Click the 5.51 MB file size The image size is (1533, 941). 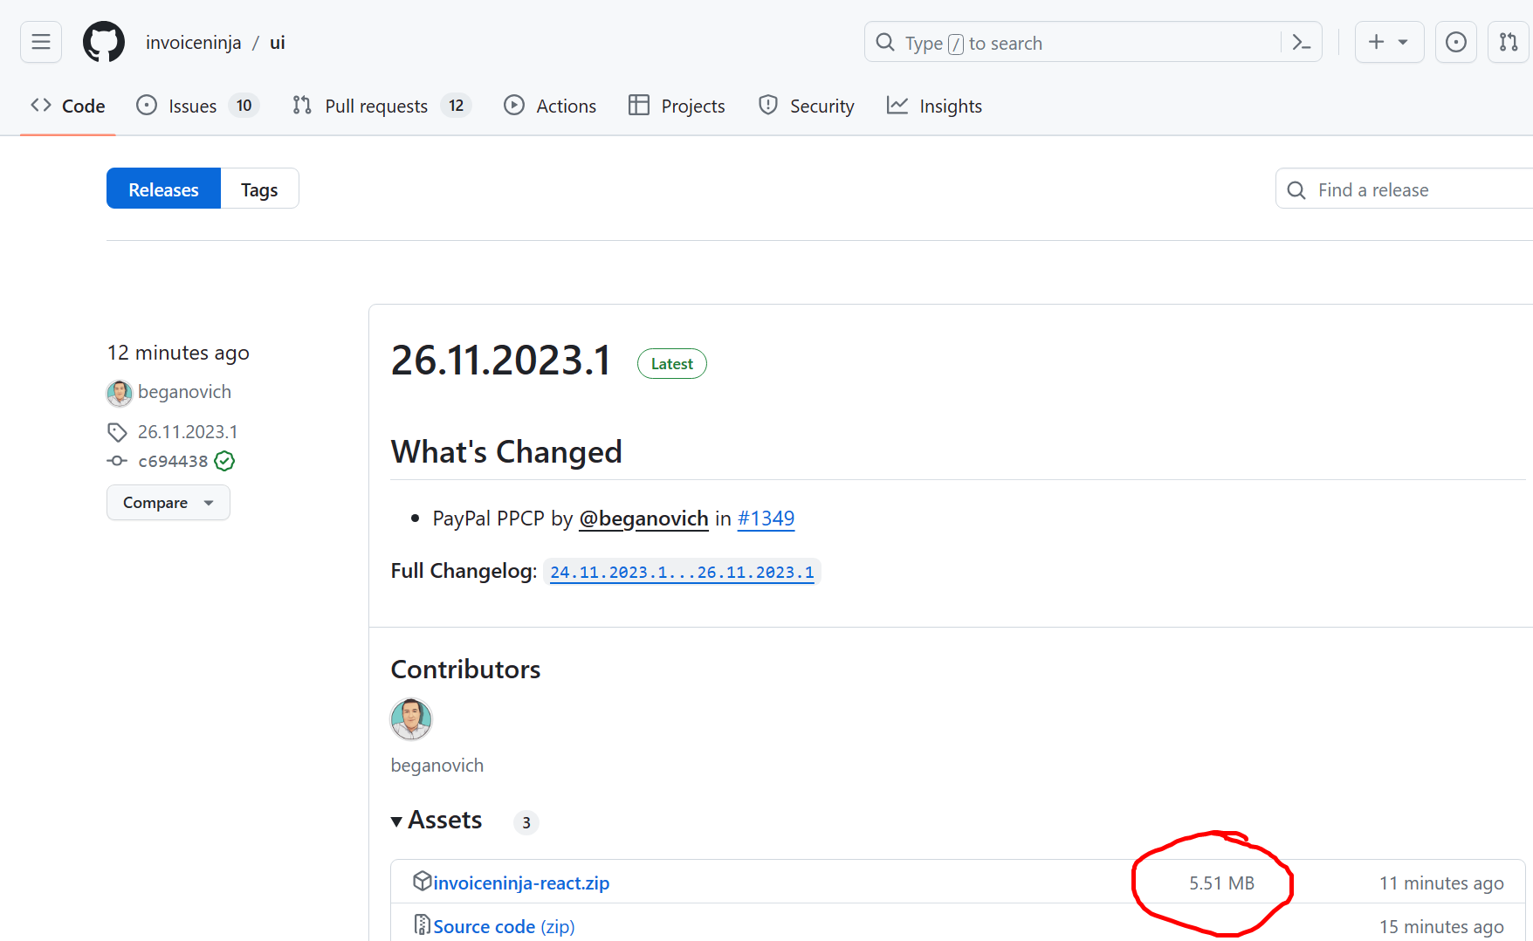1221,883
